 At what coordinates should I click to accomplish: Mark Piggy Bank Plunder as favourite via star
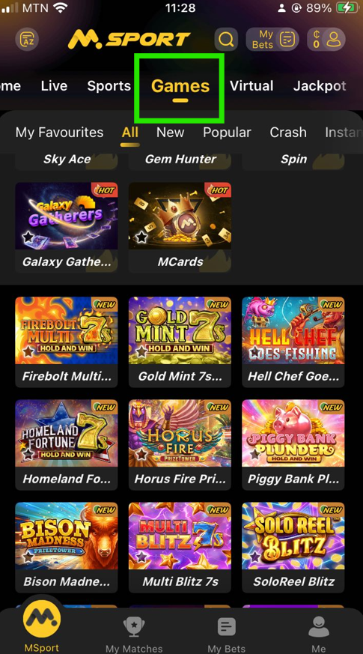(255, 454)
